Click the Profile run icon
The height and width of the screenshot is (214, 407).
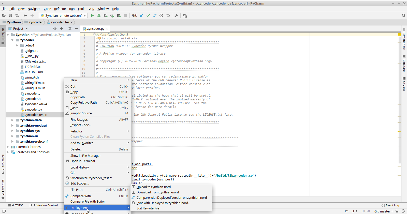click(112, 16)
